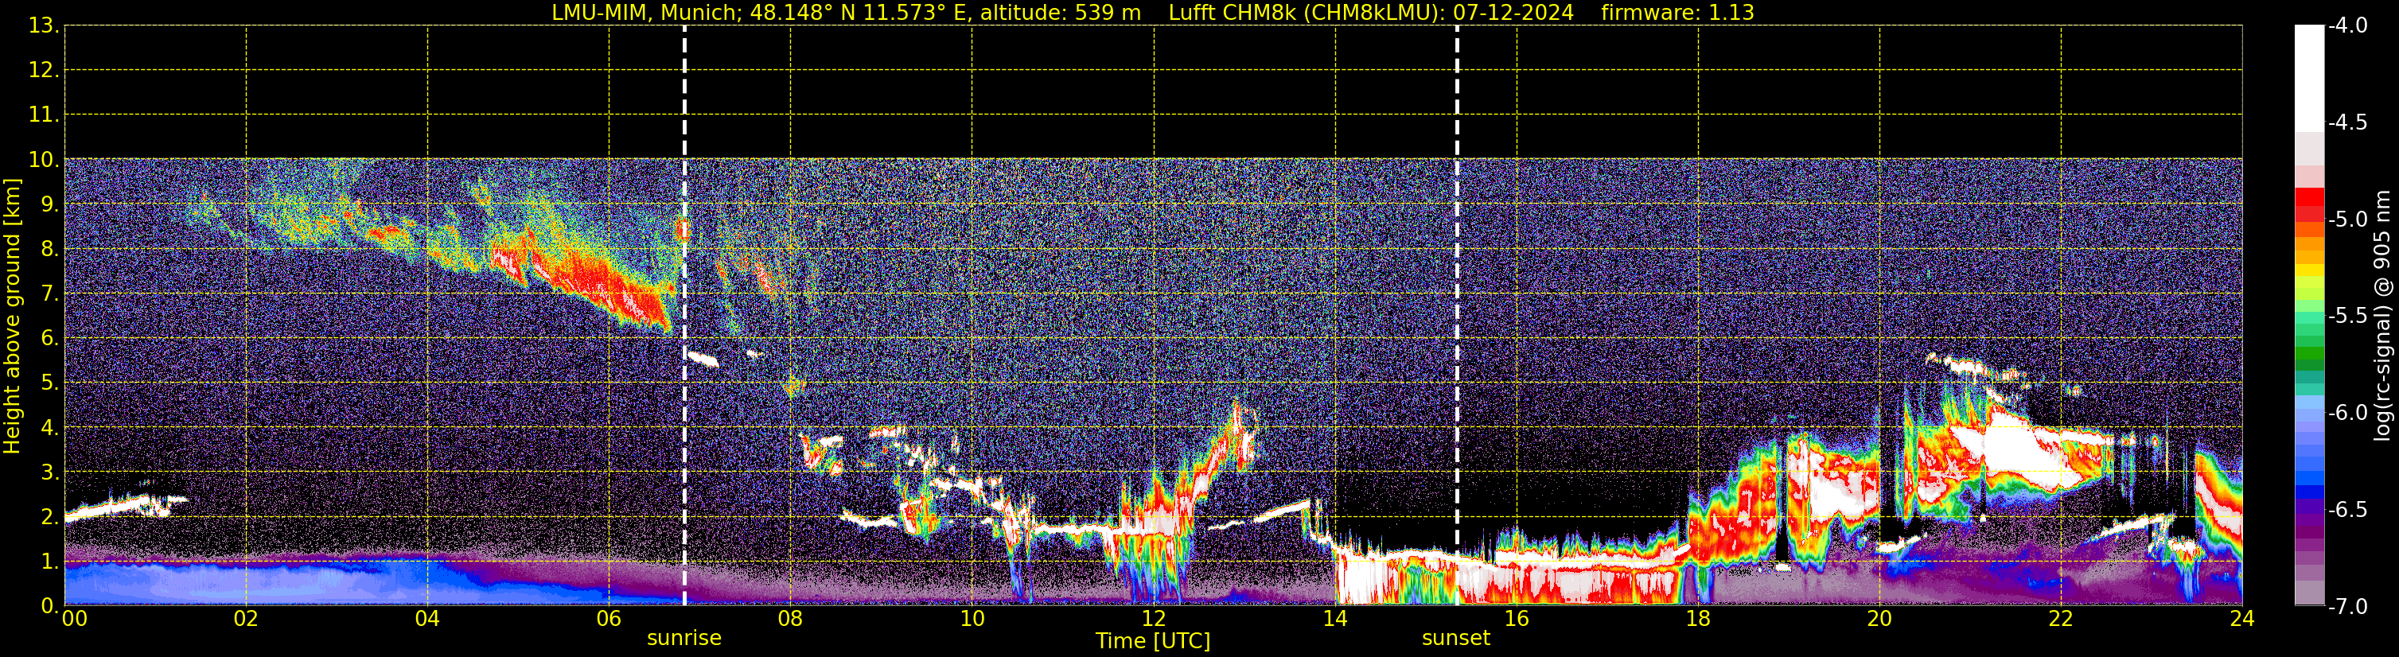
Task: Click the "14" time axis tick label
Action: point(1334,619)
